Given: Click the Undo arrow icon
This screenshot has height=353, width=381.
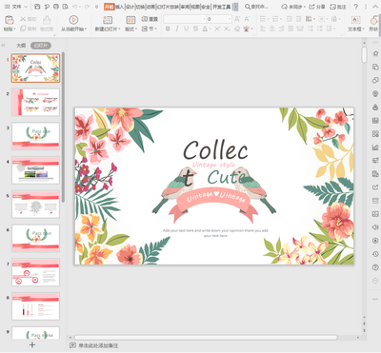Looking at the screenshot, I should pos(74,7).
